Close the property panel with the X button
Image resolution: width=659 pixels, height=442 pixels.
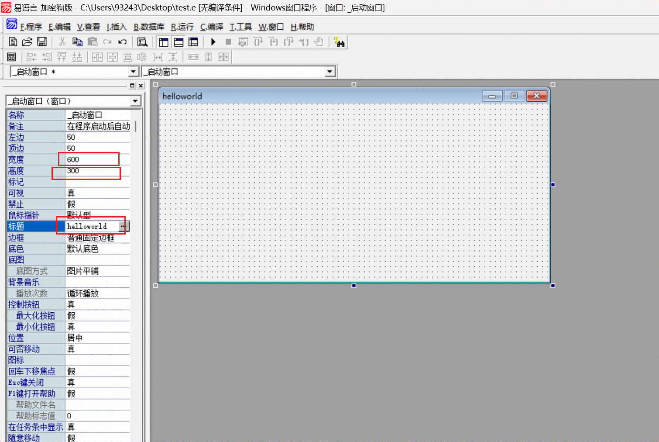click(x=141, y=86)
